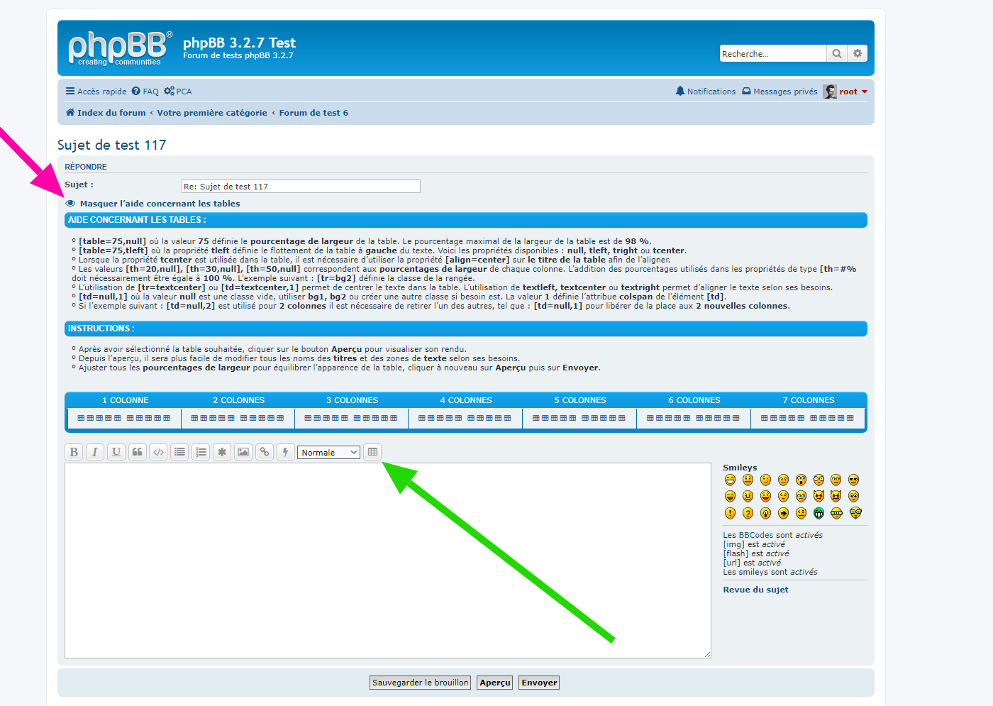This screenshot has width=993, height=706.
Task: Insert an image tag
Action: tap(243, 452)
